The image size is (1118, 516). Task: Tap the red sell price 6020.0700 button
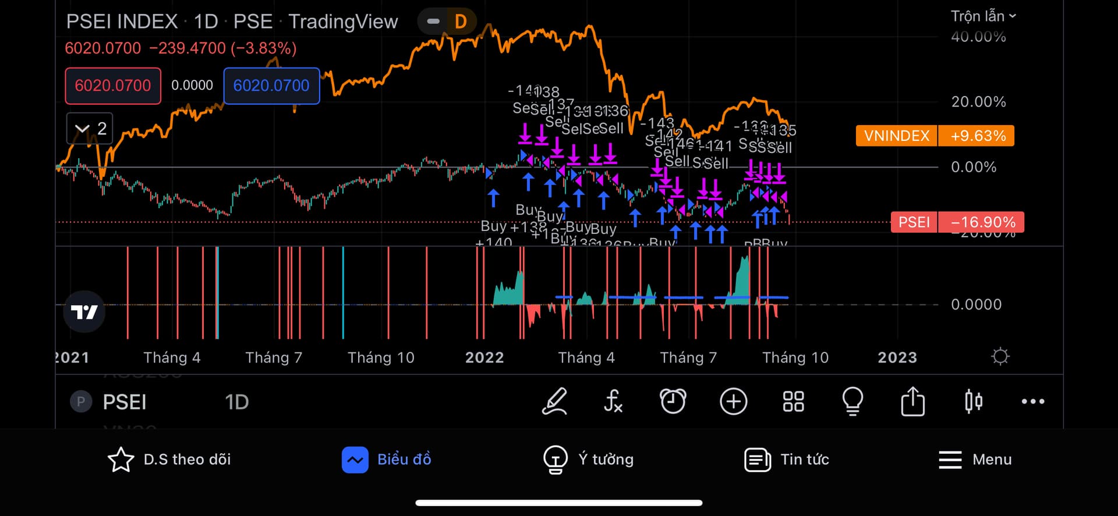[113, 86]
